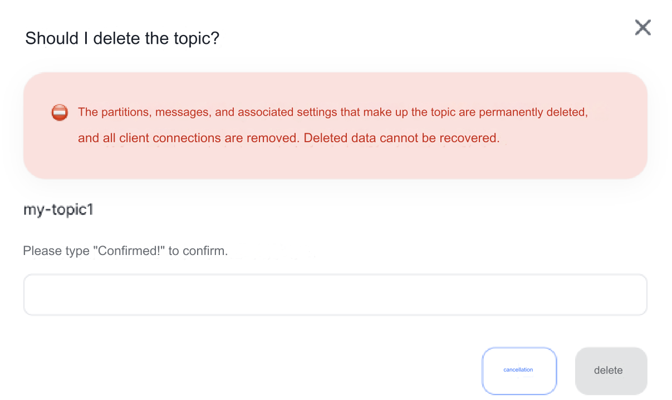The height and width of the screenshot is (400, 672).
Task: Click the grayed-out delete action
Action: (610, 370)
